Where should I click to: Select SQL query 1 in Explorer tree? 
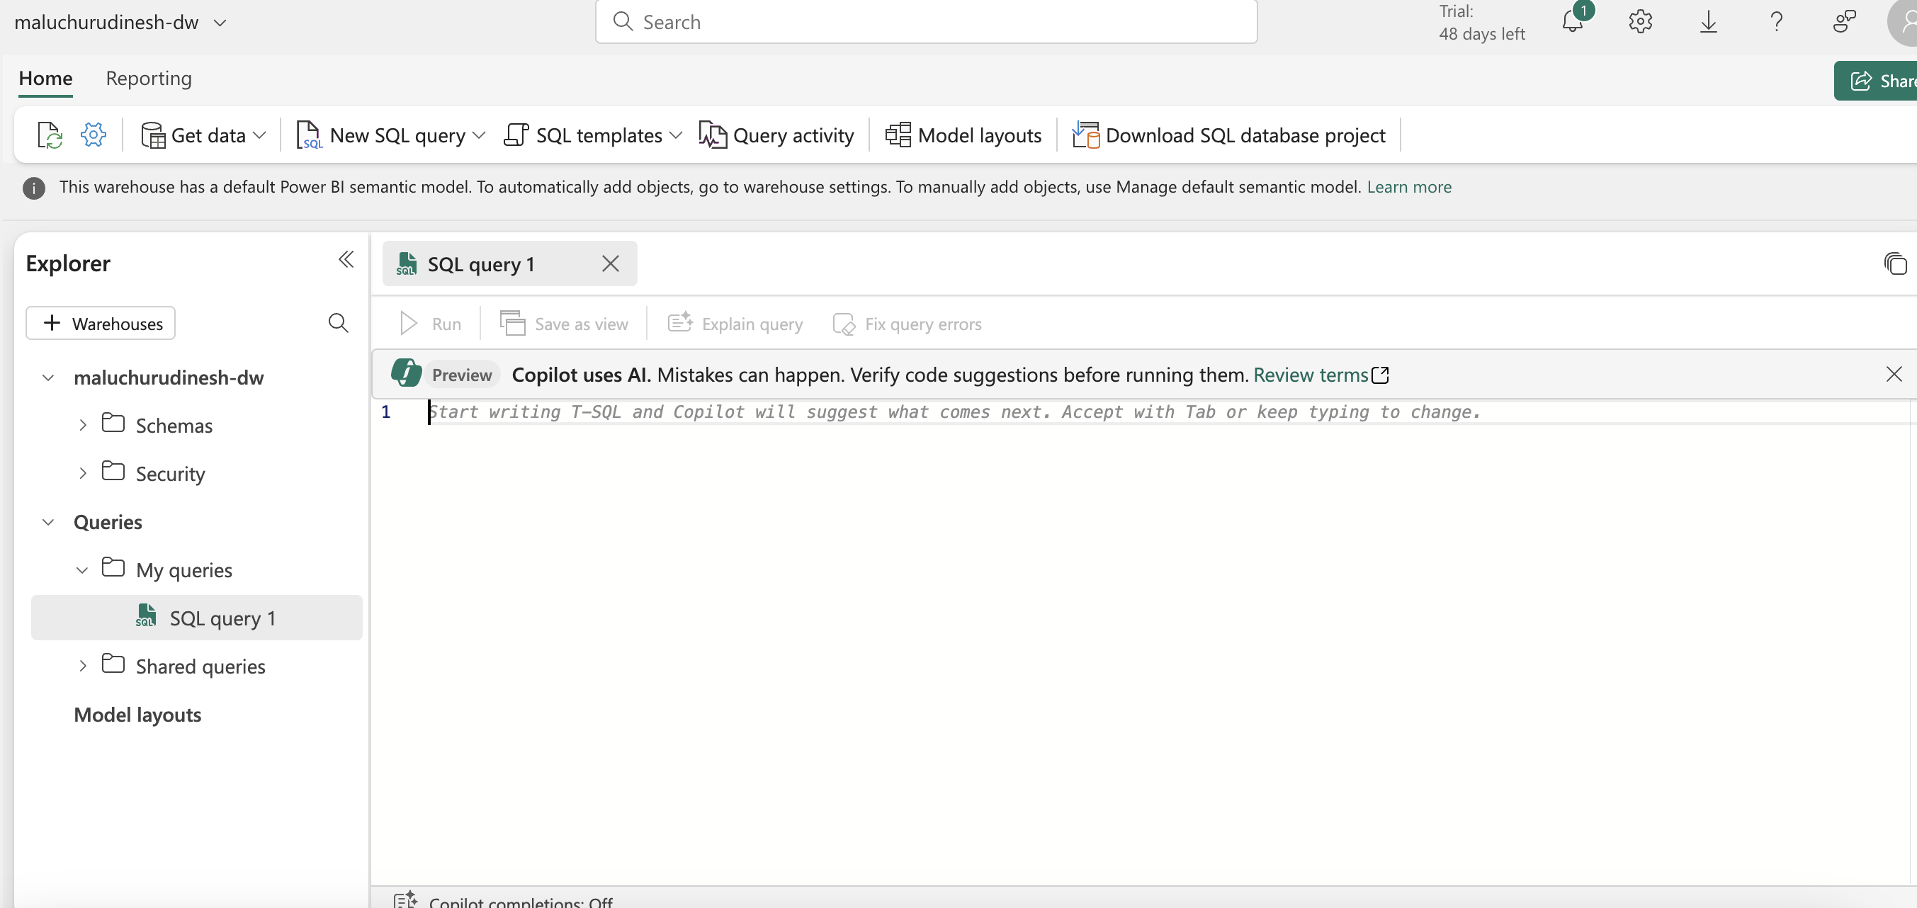[196, 618]
